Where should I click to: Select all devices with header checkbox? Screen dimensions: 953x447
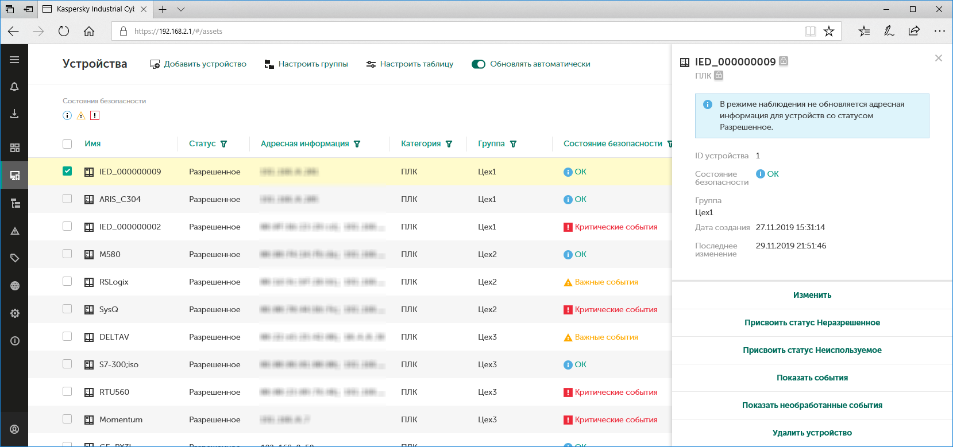(67, 144)
